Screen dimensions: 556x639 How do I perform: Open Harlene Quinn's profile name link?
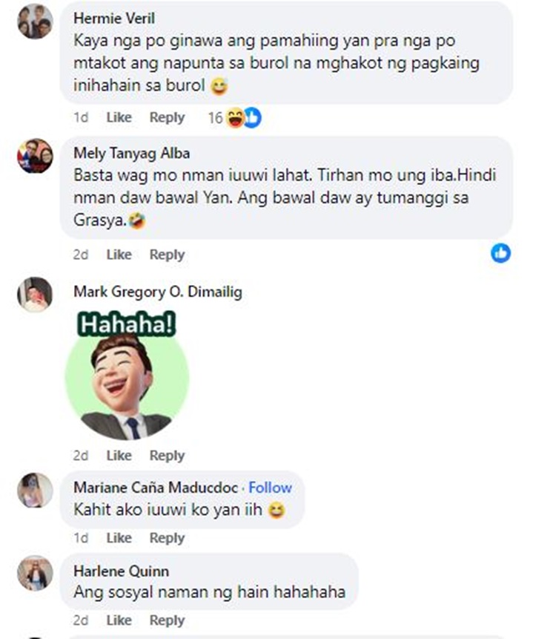pyautogui.click(x=122, y=571)
